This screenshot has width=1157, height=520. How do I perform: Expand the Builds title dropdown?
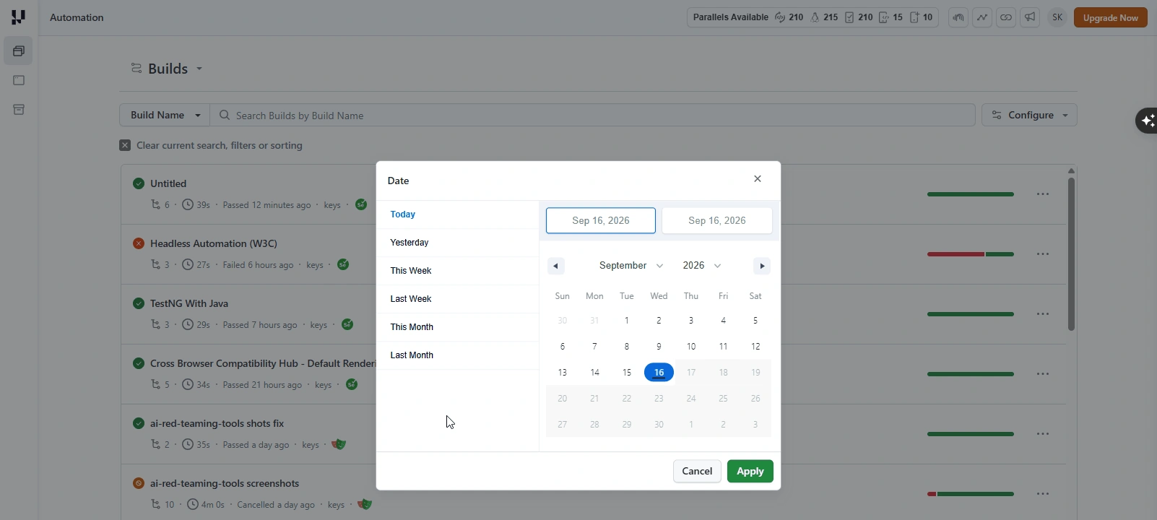(x=199, y=69)
